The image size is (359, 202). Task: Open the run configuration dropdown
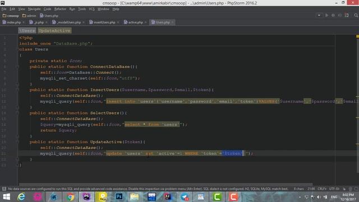tap(319, 15)
